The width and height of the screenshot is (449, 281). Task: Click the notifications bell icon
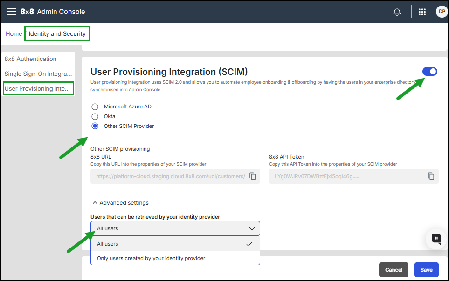[397, 12]
